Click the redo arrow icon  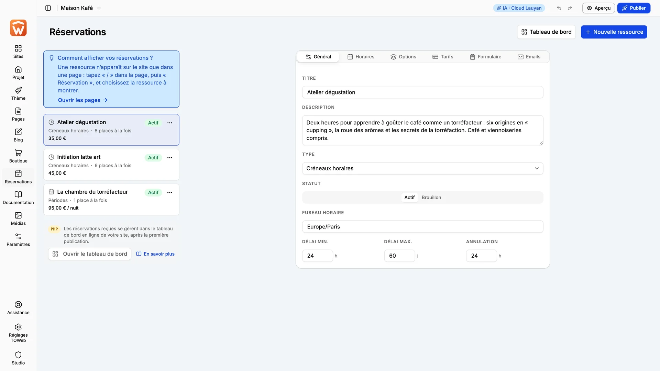pos(570,8)
